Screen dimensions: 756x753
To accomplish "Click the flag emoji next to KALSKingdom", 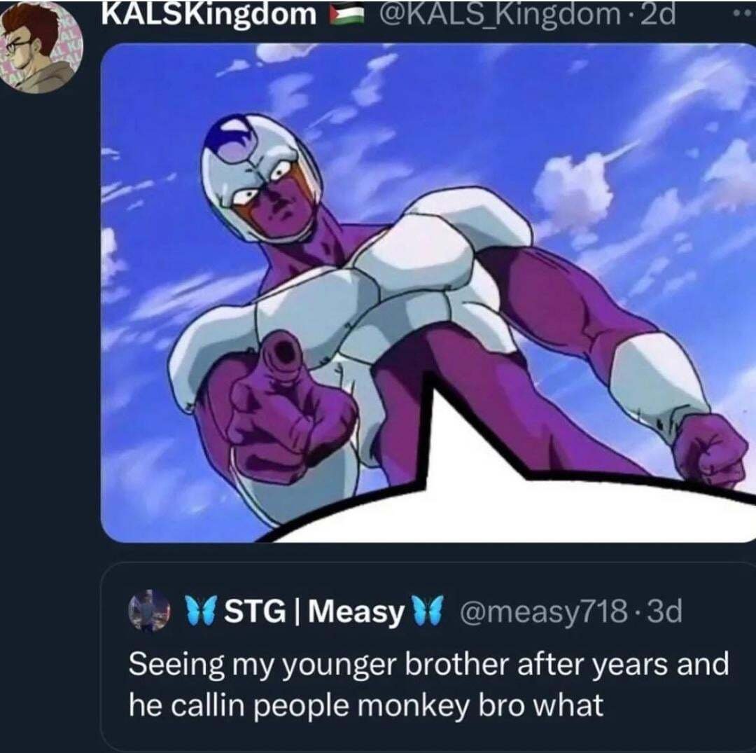I will pos(346,15).
